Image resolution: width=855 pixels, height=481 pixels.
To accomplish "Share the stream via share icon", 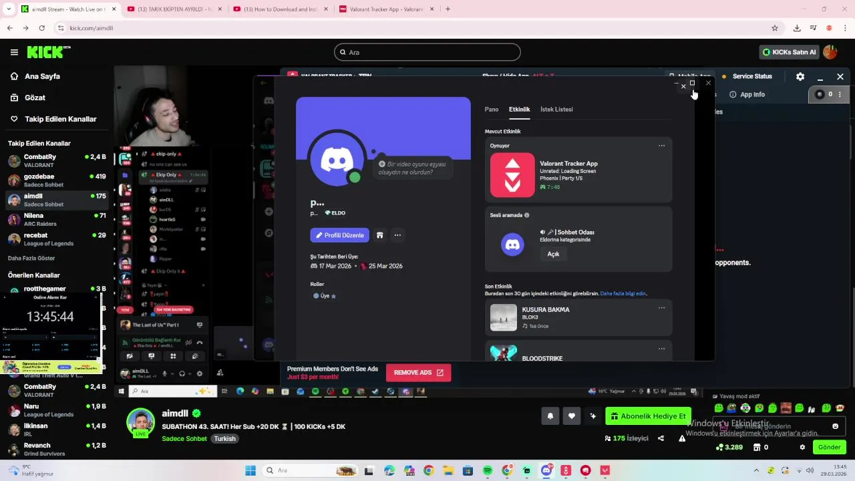I will [661, 438].
